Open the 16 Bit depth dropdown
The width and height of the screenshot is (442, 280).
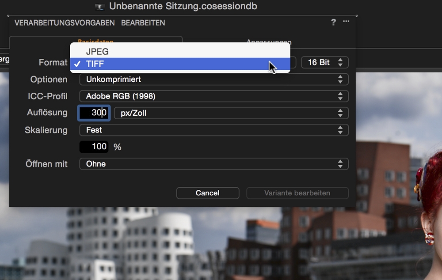pyautogui.click(x=325, y=62)
